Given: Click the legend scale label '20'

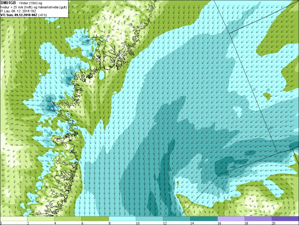Looking at the screenshot, I should pos(274,223).
